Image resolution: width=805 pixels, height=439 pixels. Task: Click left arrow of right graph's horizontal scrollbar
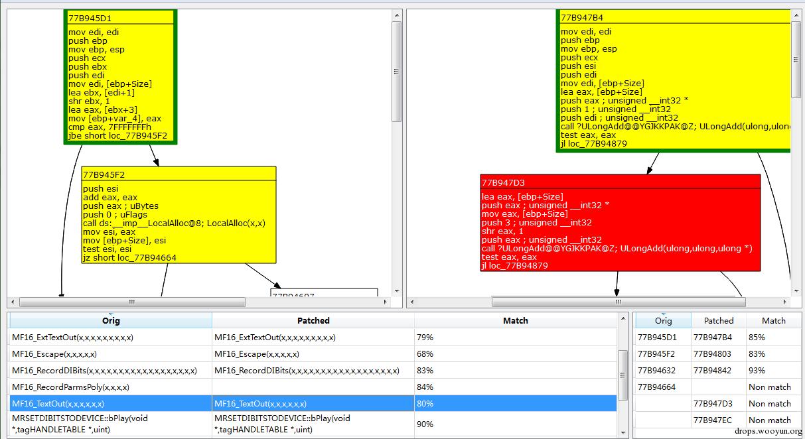coord(413,302)
